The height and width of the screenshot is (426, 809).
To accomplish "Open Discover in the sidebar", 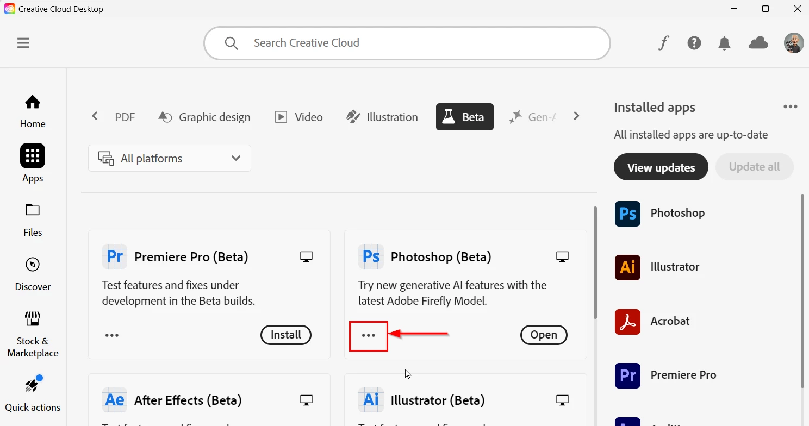I will [x=33, y=274].
